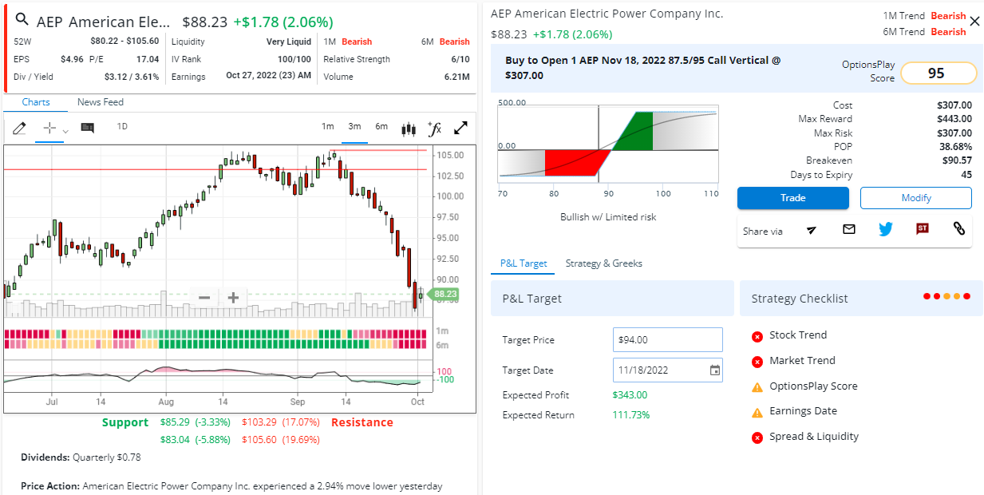Click the 1m trend color strip label

tap(442, 331)
